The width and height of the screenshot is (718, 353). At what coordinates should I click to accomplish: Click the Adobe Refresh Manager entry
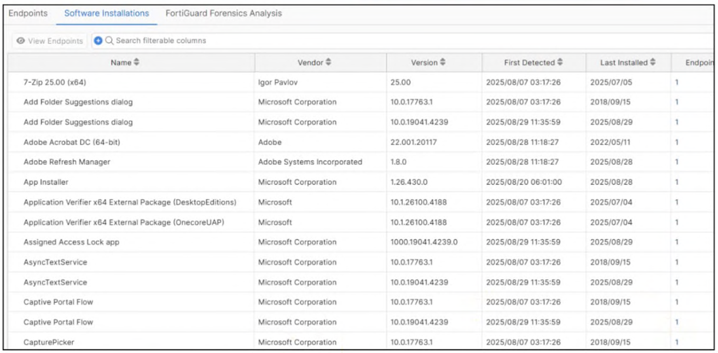tap(66, 162)
